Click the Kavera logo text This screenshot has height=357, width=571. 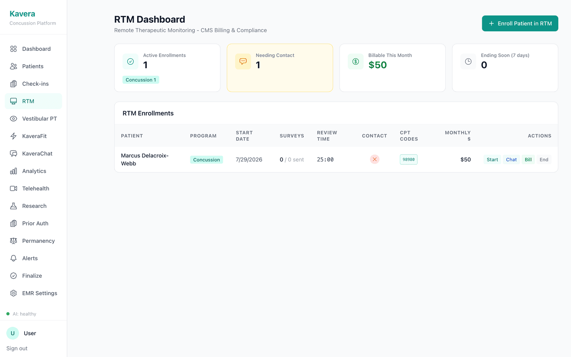point(22,14)
